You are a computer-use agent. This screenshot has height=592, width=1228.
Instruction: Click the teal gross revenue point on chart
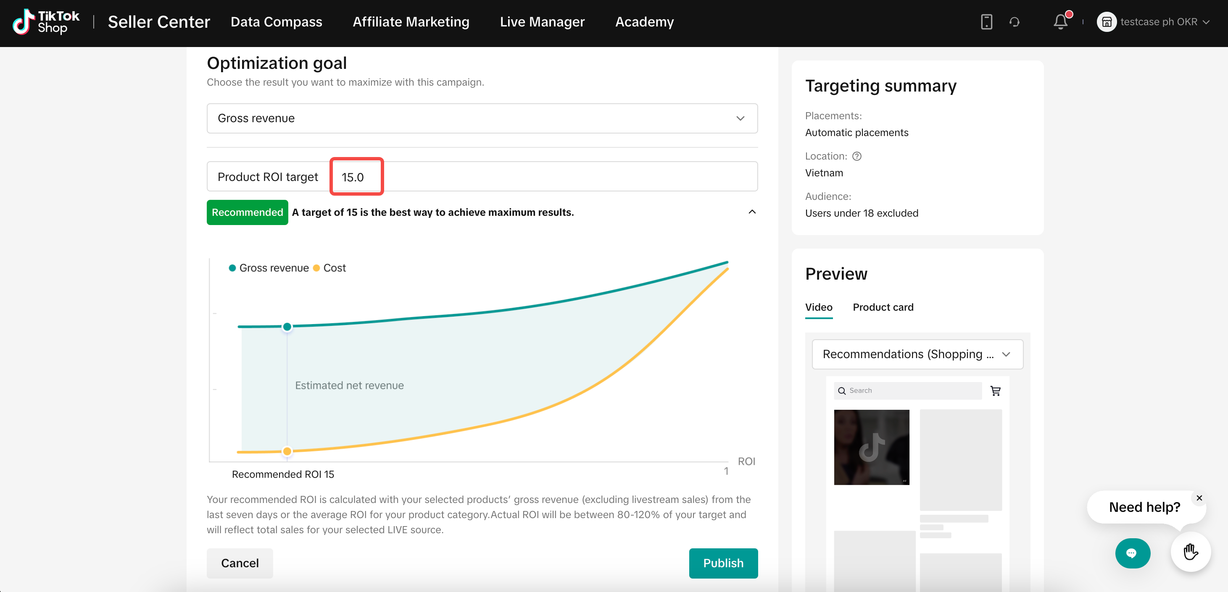coord(287,327)
